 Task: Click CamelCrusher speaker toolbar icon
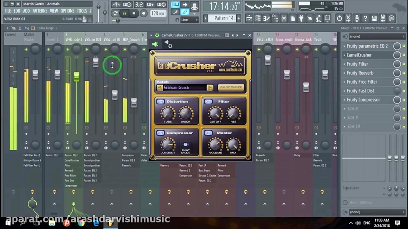(x=155, y=44)
